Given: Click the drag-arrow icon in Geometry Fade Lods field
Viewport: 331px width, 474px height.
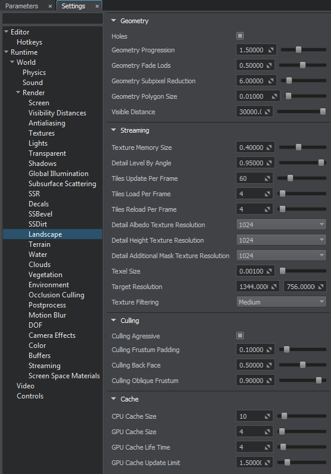Looking at the screenshot, I should 269,65.
